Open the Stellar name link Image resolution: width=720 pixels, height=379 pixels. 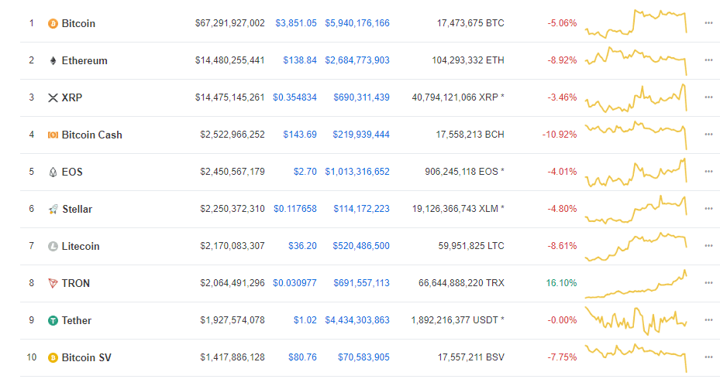(x=78, y=209)
